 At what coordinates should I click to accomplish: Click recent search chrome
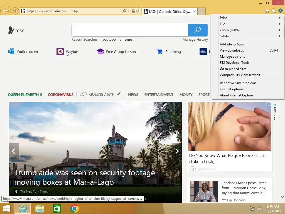pos(126,40)
